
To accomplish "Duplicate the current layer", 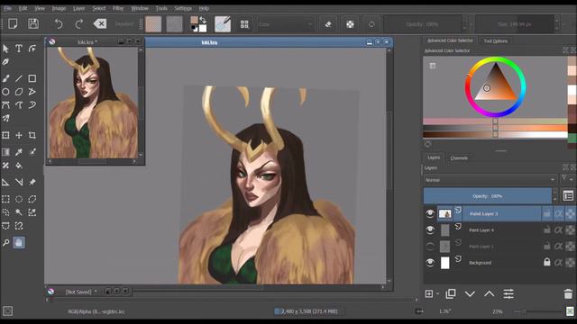I will (451, 293).
